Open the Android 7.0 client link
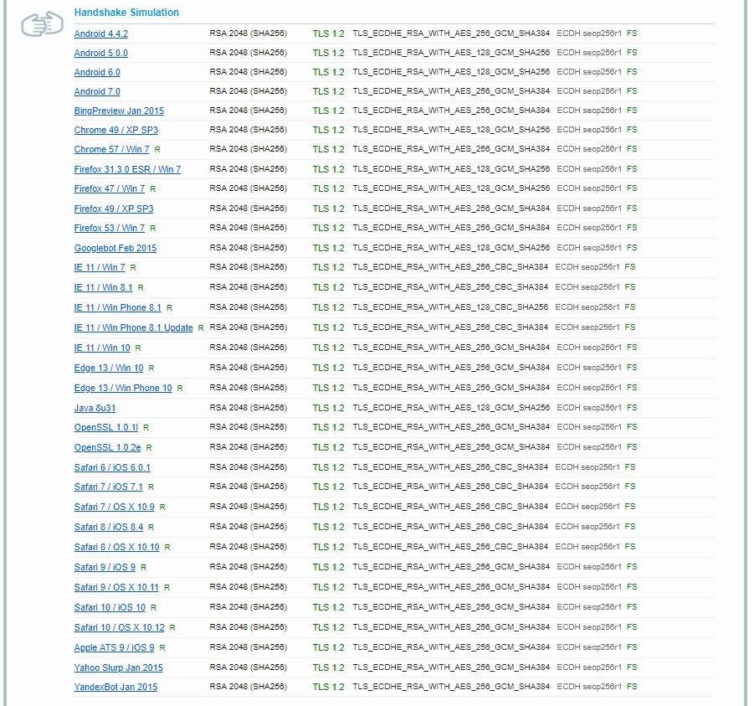The height and width of the screenshot is (706, 754). coord(97,91)
